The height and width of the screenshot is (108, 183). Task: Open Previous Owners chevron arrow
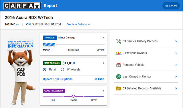[x=176, y=53]
